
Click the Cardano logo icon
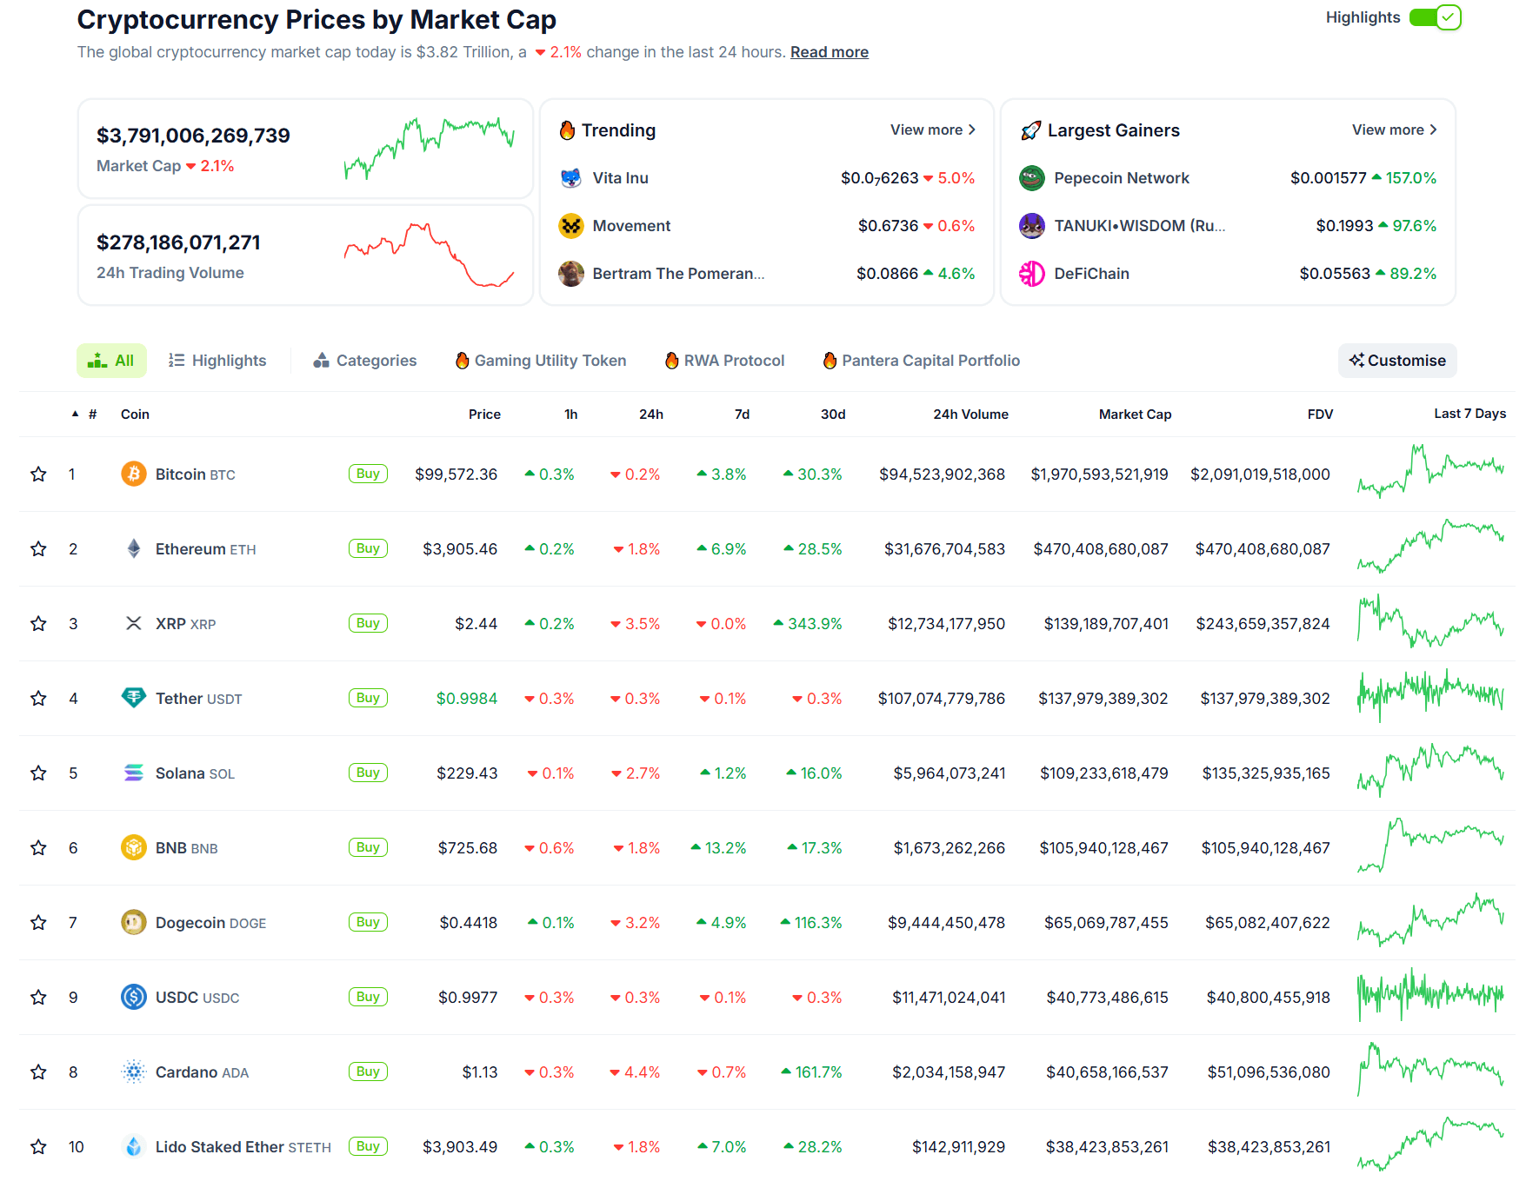point(133,1072)
